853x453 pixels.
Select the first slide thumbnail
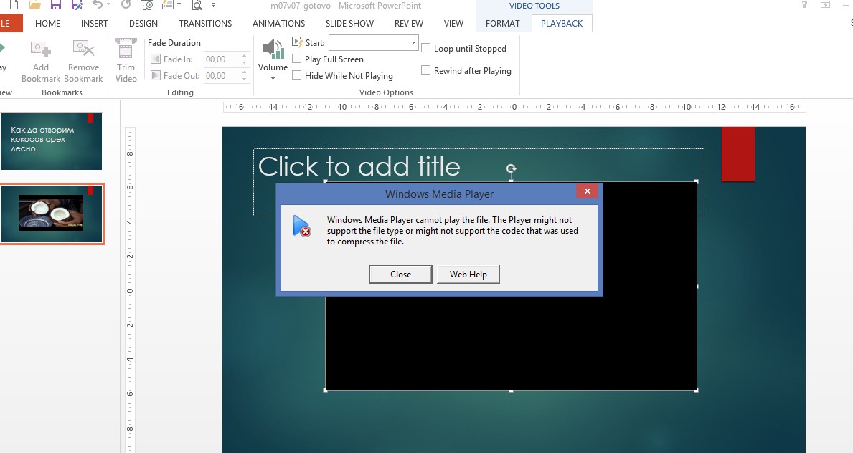click(51, 141)
